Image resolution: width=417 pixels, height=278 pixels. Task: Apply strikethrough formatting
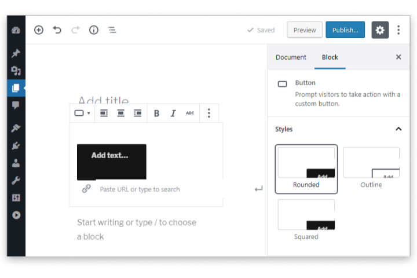[190, 114]
